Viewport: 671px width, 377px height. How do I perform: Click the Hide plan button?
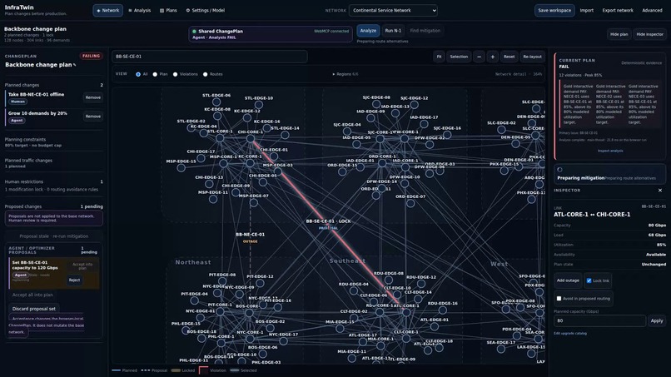click(x=619, y=34)
